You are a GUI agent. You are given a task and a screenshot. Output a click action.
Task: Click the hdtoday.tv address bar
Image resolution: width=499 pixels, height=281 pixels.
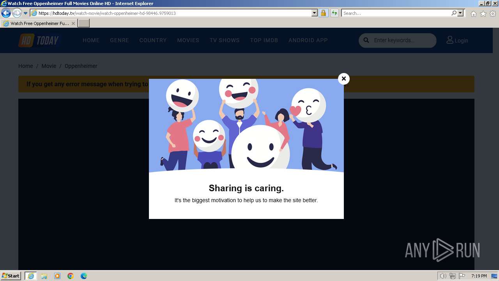tap(173, 13)
